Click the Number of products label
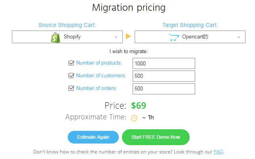The image size is (255, 159). click(x=99, y=63)
